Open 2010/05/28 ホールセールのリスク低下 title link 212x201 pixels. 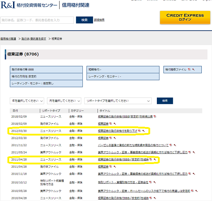pyautogui.click(x=144, y=191)
